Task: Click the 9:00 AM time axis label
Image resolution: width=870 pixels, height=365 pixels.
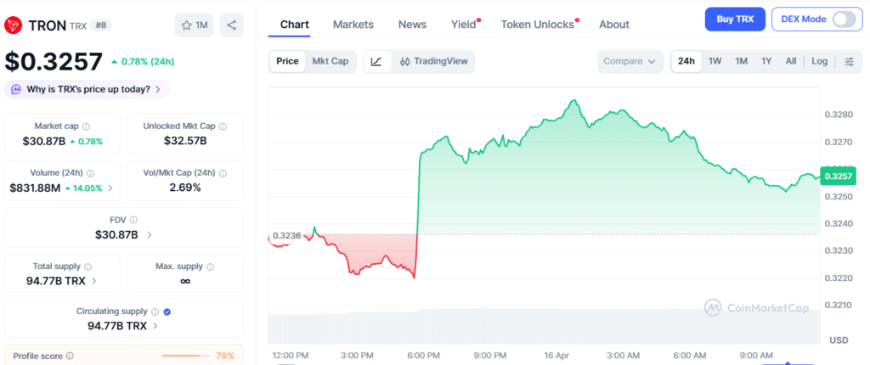Action: pyautogui.click(x=756, y=355)
